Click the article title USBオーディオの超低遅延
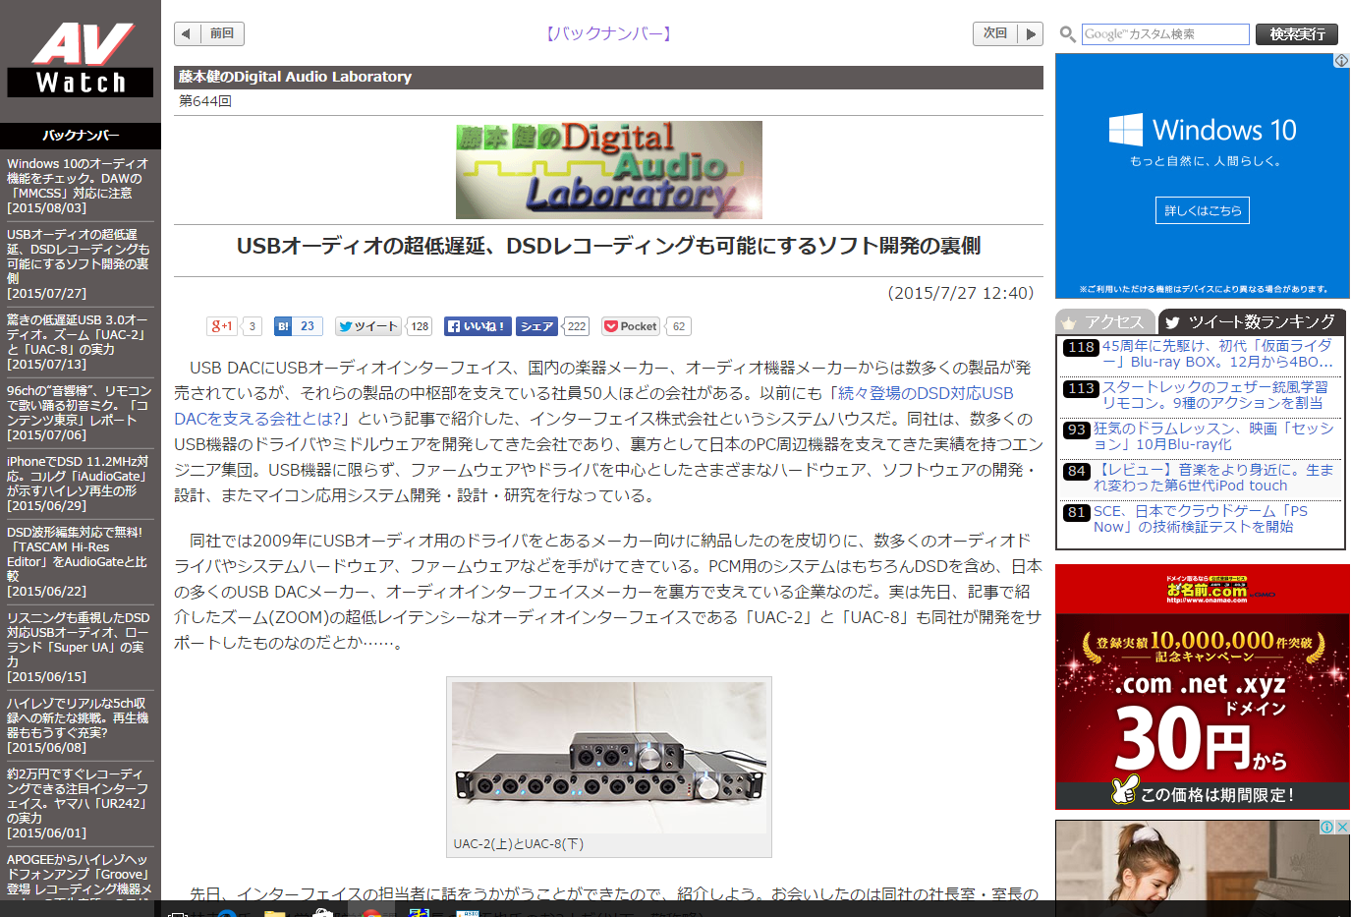The width and height of the screenshot is (1351, 917). click(608, 246)
